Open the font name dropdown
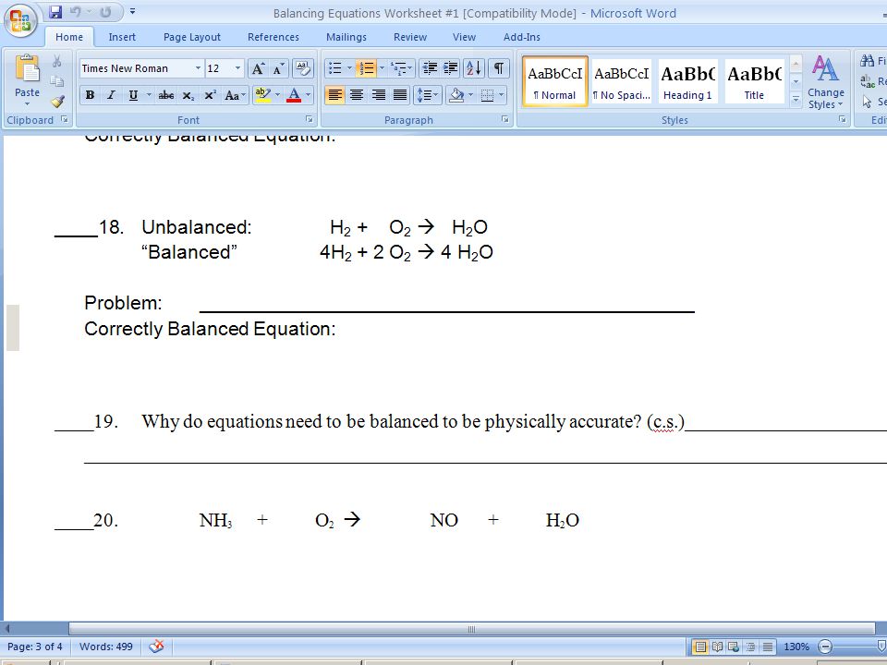887x665 pixels. [198, 68]
